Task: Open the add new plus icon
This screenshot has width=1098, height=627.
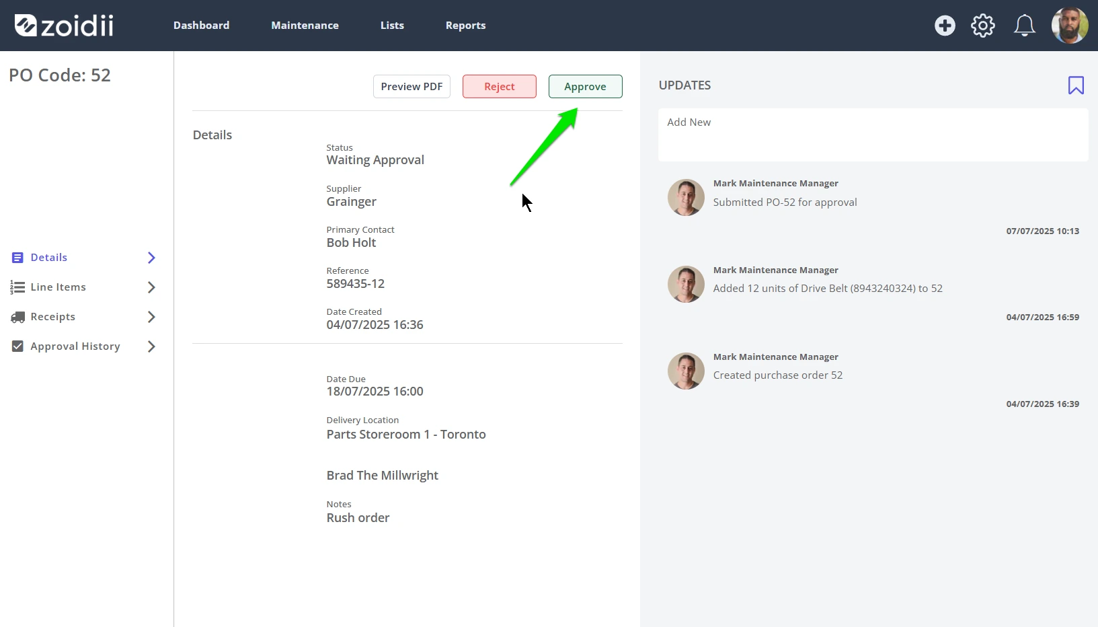Action: pos(945,26)
